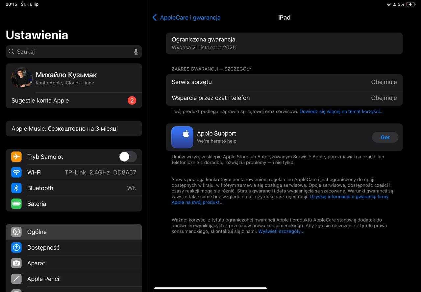The width and height of the screenshot is (421, 292).
Task: Tap the Bluetooth icon in sidebar
Action: (x=16, y=188)
